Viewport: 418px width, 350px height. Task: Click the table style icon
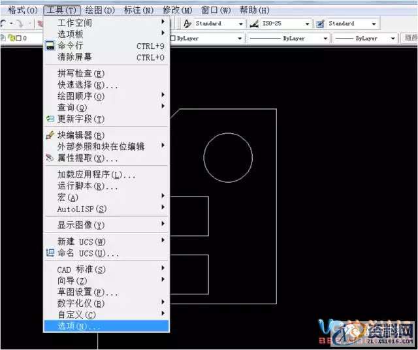coord(320,24)
